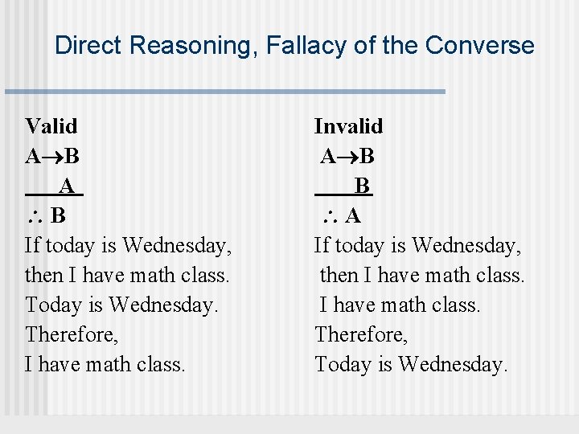Click 'then I have math class.' in right column

(x=422, y=276)
